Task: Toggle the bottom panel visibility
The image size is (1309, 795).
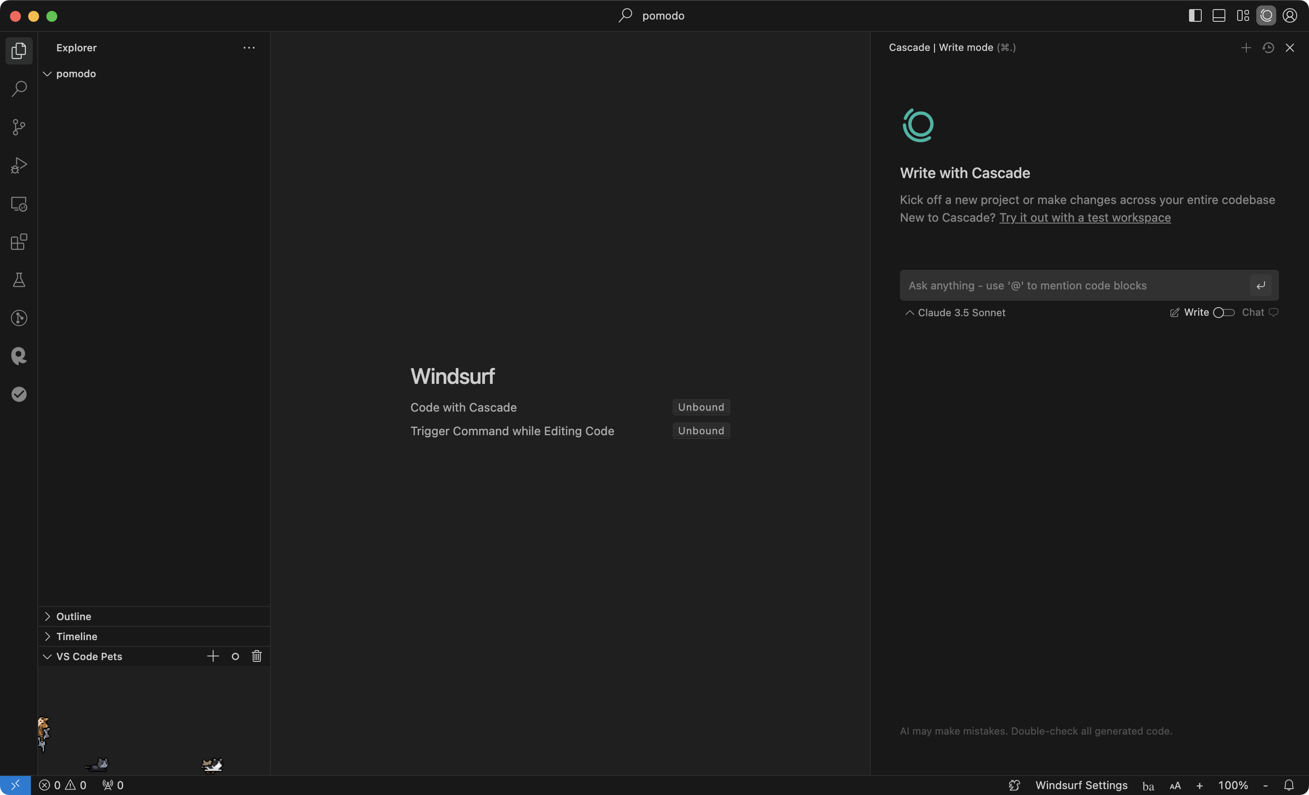Action: point(1219,16)
